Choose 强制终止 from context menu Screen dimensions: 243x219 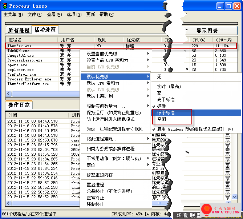(x=115, y=204)
